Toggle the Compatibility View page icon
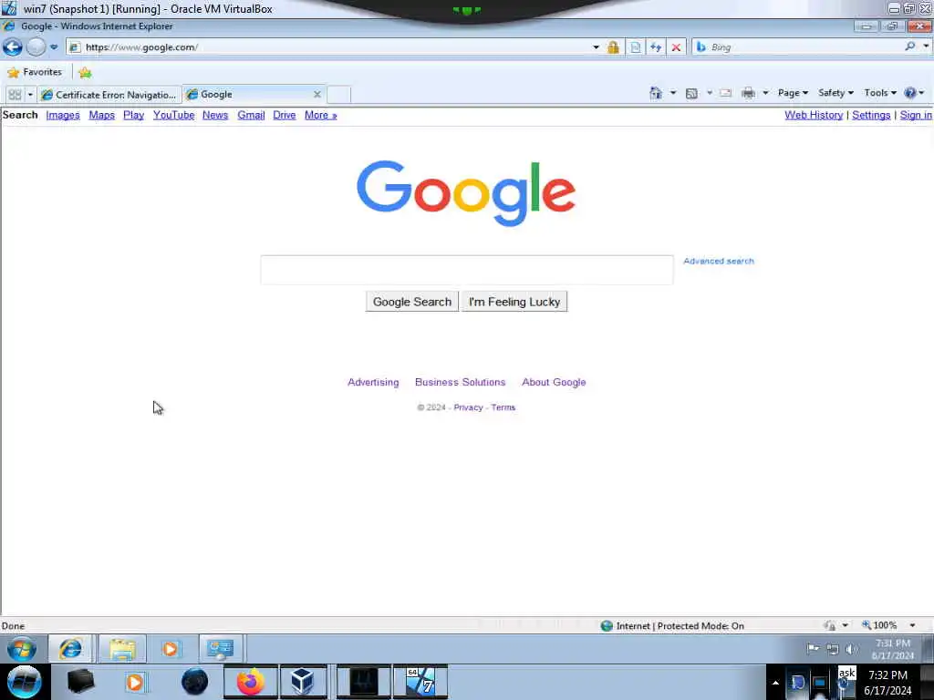Viewport: 934px width, 700px height. tap(636, 47)
